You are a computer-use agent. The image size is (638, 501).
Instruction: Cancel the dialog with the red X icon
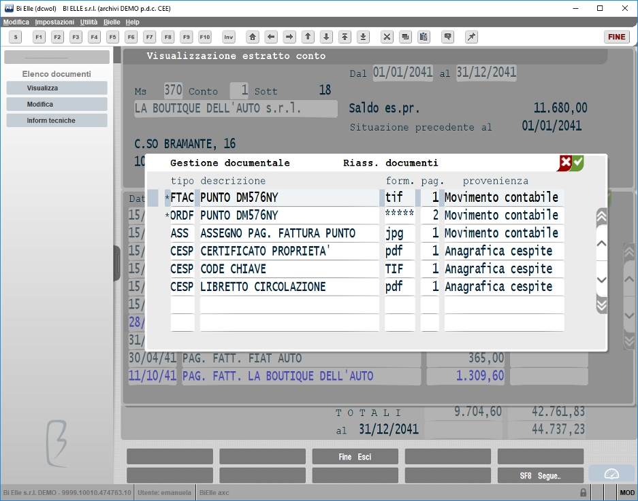pyautogui.click(x=565, y=163)
